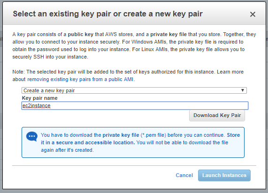Screen dimensions: 268x193
Task: Click the ec2instance text in name field
Action: (x=37, y=105)
